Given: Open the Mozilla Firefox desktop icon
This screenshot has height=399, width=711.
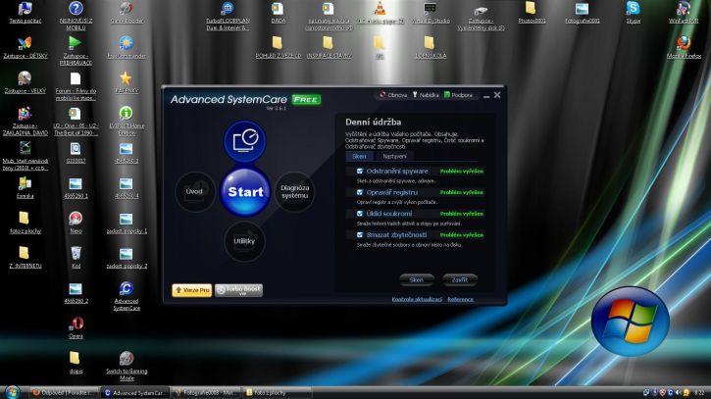Looking at the screenshot, I should click(x=684, y=47).
